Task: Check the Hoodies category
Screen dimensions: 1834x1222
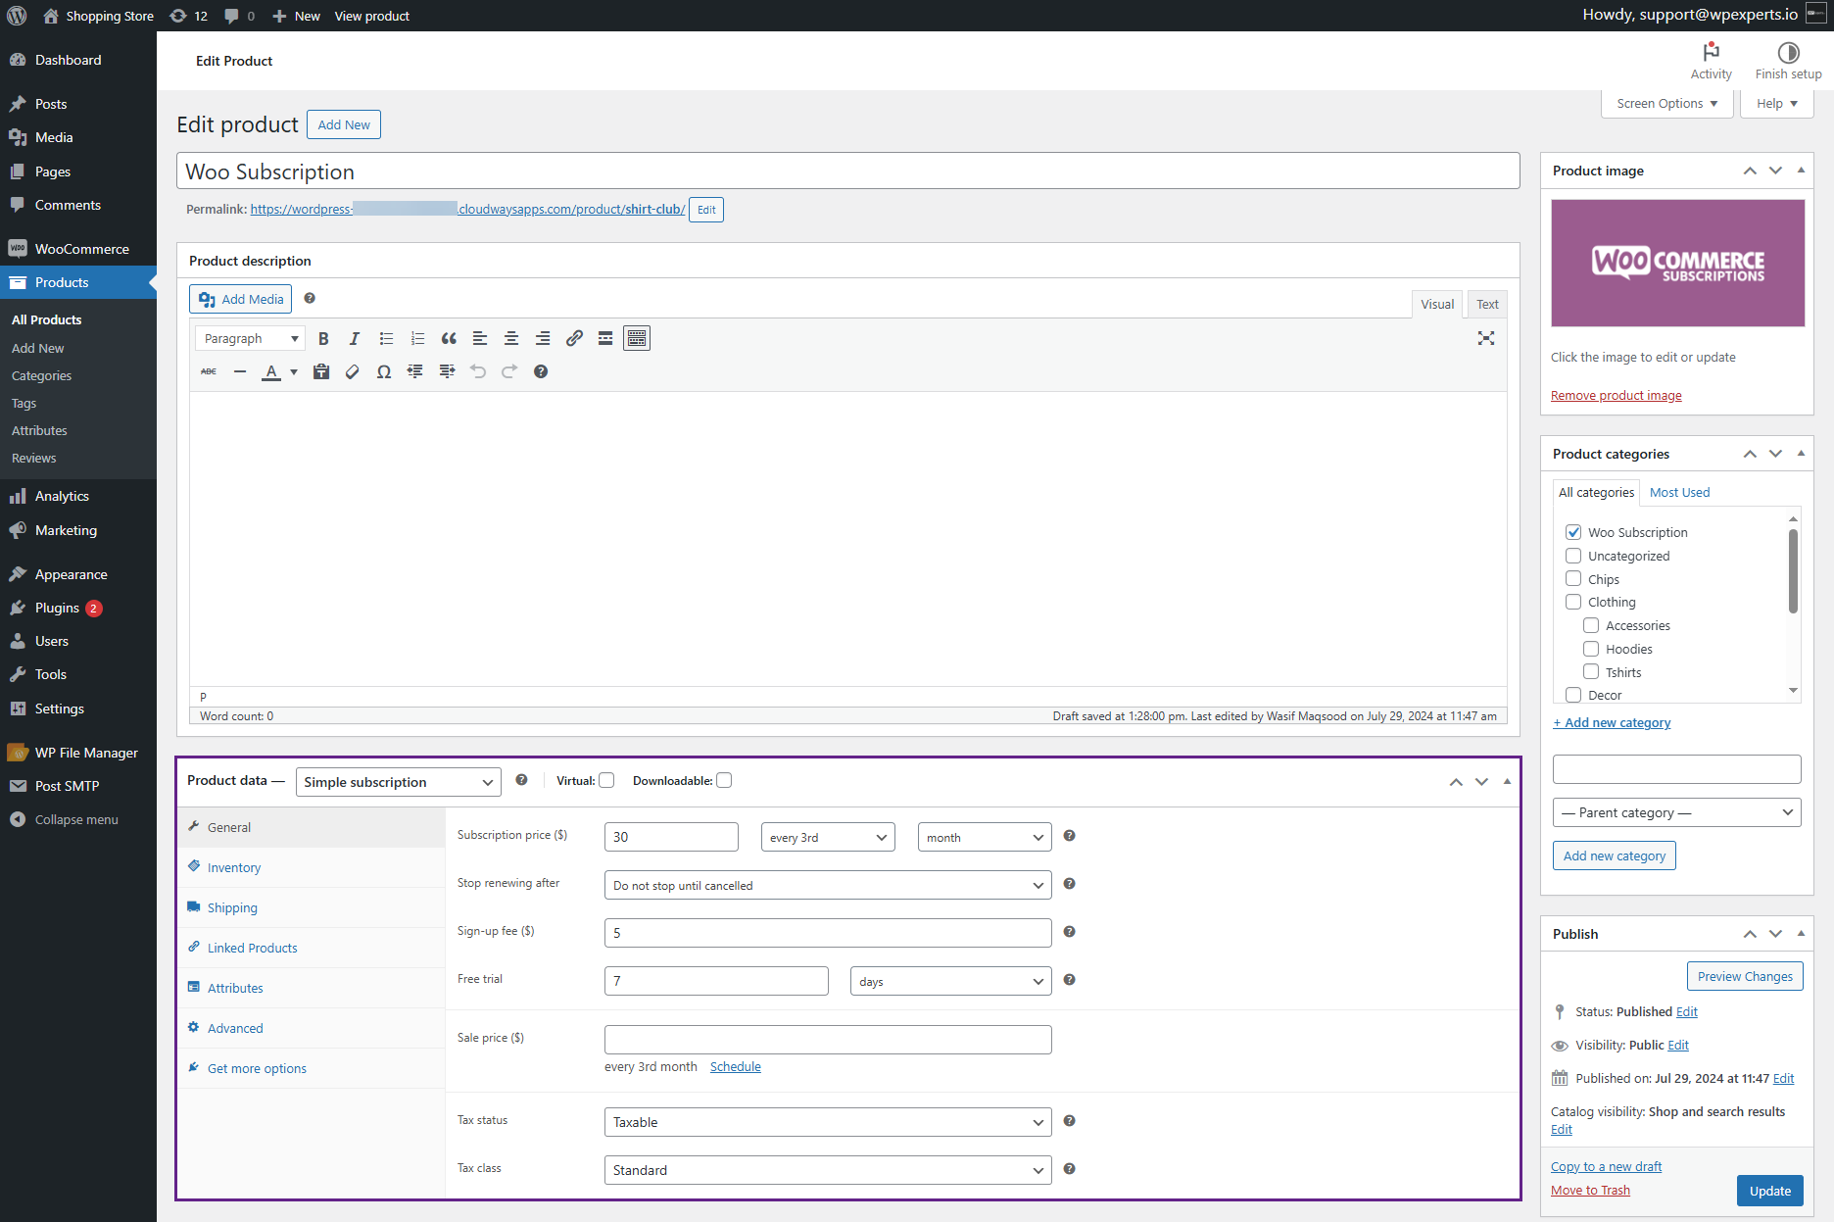Action: click(1591, 649)
